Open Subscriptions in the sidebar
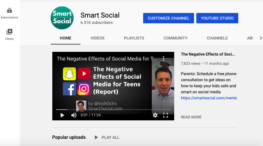The height and width of the screenshot is (146, 263). (x=9, y=13)
